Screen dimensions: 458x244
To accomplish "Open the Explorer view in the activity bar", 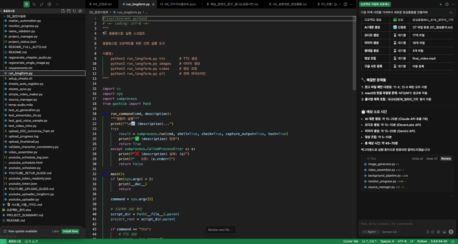I will coord(26,4).
